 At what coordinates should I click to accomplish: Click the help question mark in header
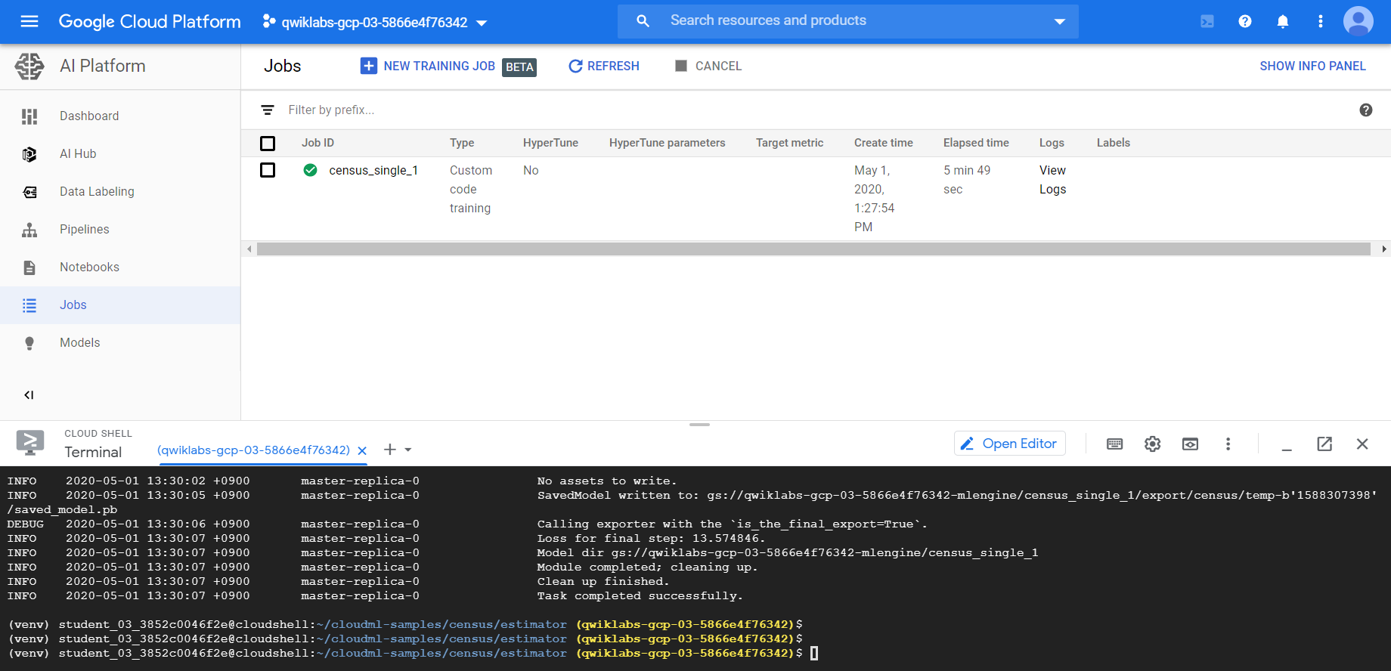pyautogui.click(x=1245, y=21)
